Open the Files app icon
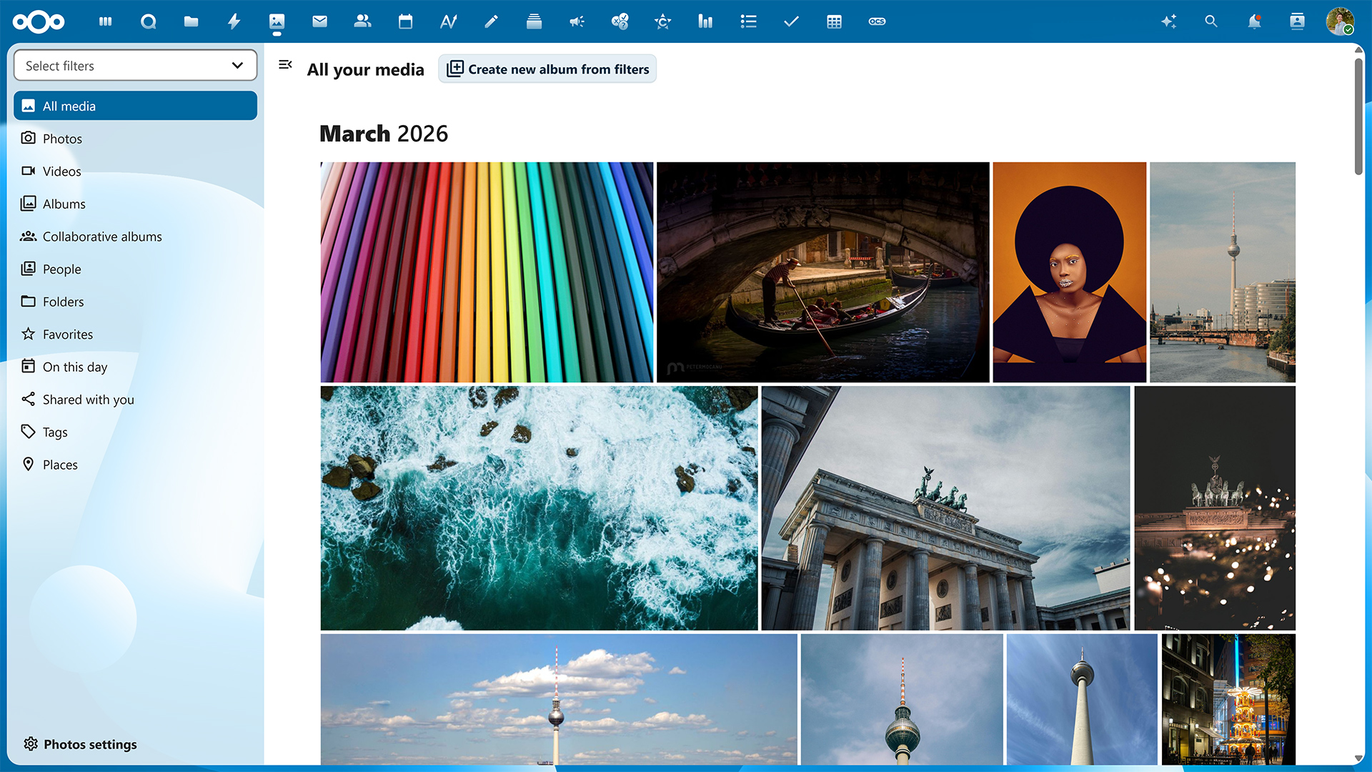1372x772 pixels. click(191, 21)
